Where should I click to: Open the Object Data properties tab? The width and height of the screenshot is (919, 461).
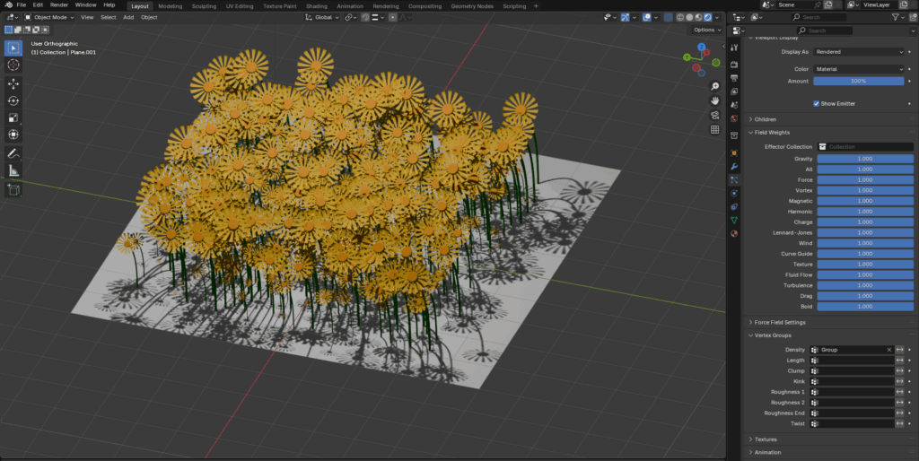pyautogui.click(x=734, y=221)
